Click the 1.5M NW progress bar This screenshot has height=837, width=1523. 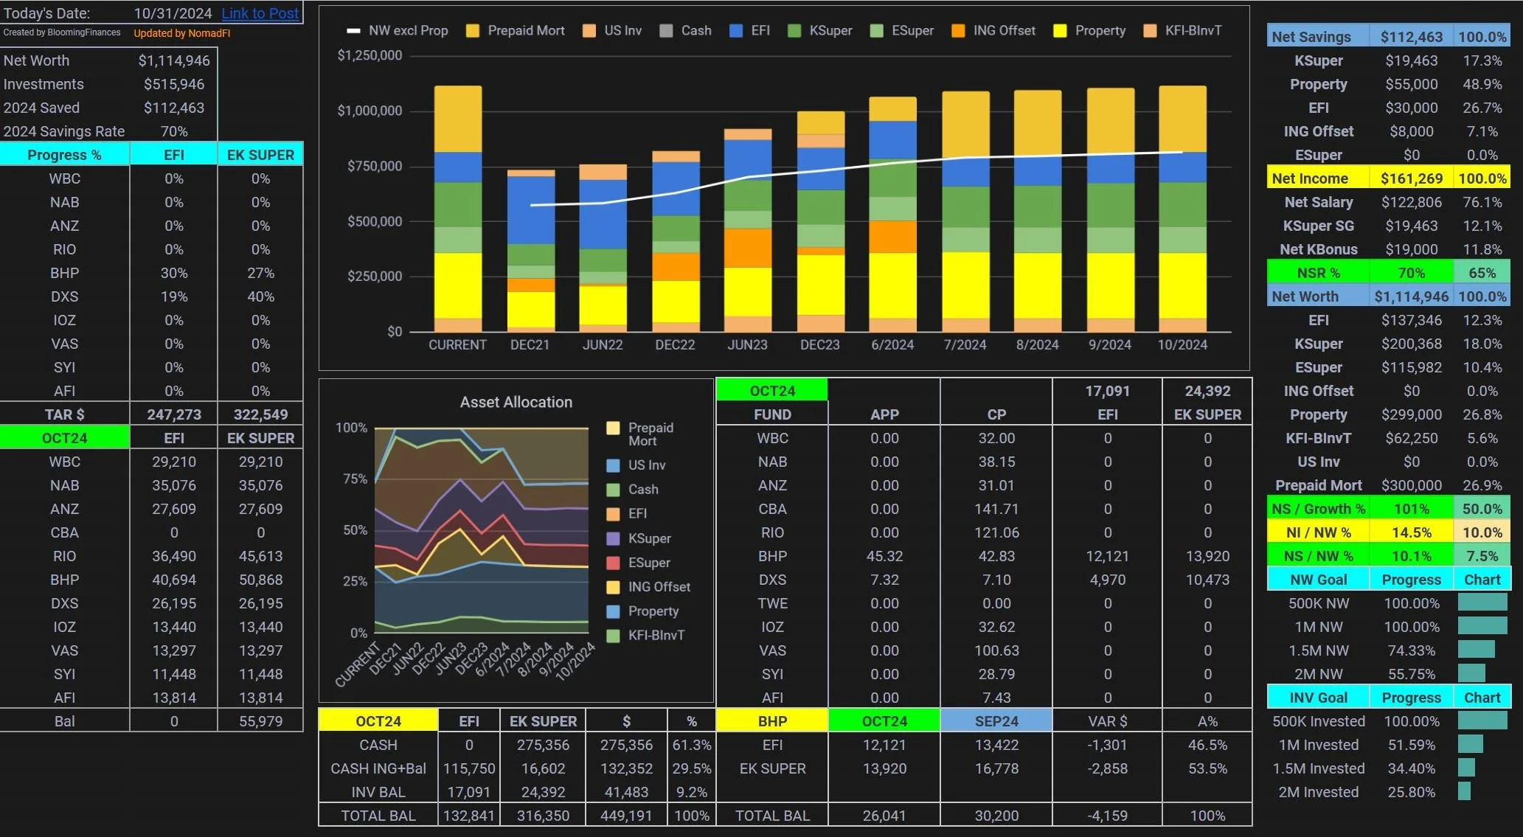click(x=1477, y=650)
